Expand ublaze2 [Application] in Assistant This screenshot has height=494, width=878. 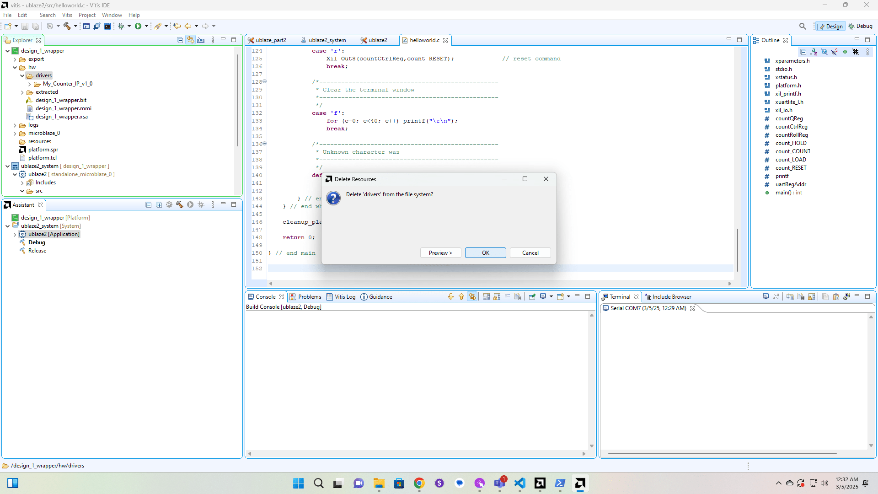click(x=15, y=234)
